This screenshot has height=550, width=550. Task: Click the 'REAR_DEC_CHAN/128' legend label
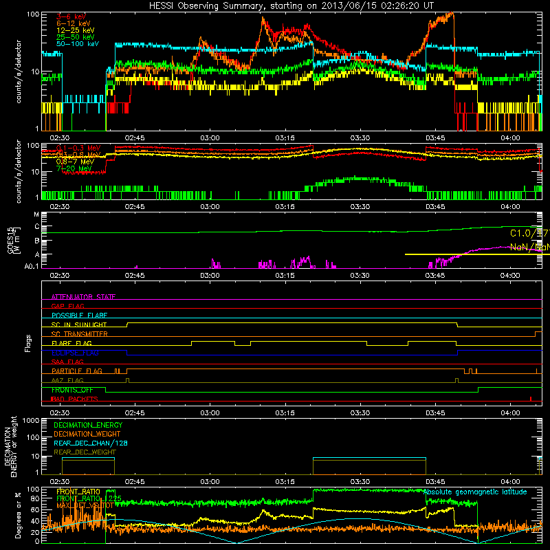[x=91, y=443]
